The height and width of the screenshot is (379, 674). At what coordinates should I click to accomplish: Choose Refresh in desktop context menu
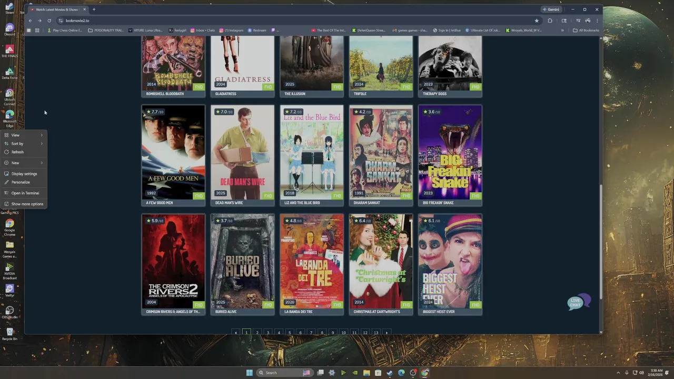click(24, 152)
